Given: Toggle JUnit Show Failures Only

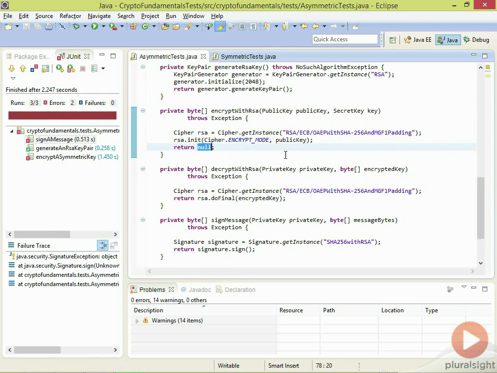Looking at the screenshot, I should pos(34,68).
